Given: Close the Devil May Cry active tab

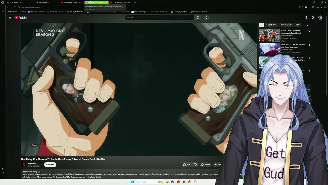Looking at the screenshot, I should [x=106, y=2].
